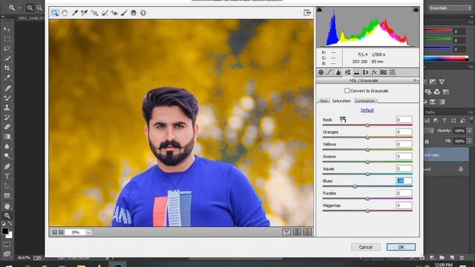Screen dimensions: 475x267
Task: Select the Zoom tool in Camera Raw toolbar
Action: pyautogui.click(x=55, y=13)
